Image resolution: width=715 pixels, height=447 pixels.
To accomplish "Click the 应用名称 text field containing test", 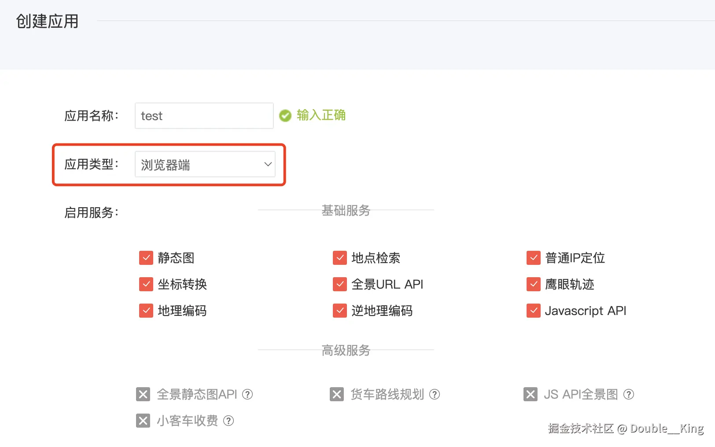I will coord(204,116).
